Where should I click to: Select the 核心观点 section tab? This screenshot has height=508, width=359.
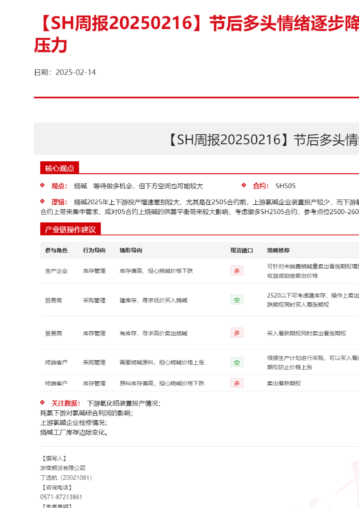(60, 168)
